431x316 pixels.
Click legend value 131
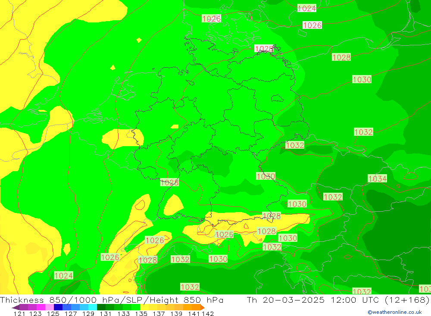pyautogui.click(x=106, y=313)
